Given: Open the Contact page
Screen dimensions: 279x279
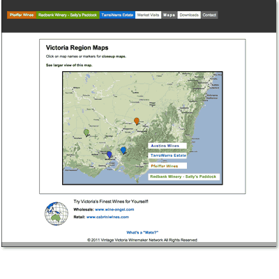Looking at the screenshot, I should (209, 15).
